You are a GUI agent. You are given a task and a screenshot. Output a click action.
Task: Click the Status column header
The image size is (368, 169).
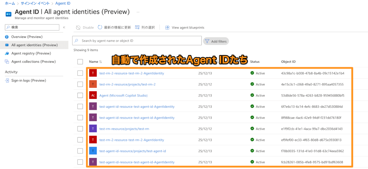[255, 62]
